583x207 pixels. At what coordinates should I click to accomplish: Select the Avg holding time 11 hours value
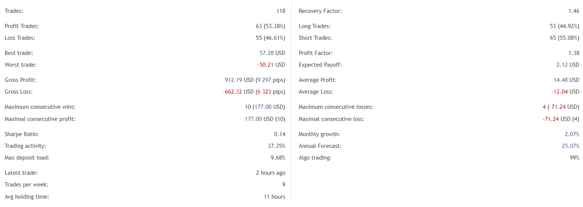pos(275,197)
